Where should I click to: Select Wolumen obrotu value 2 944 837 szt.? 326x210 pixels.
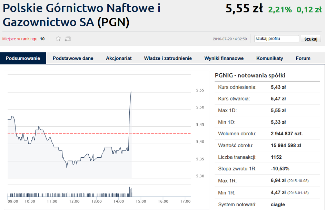point(287,134)
